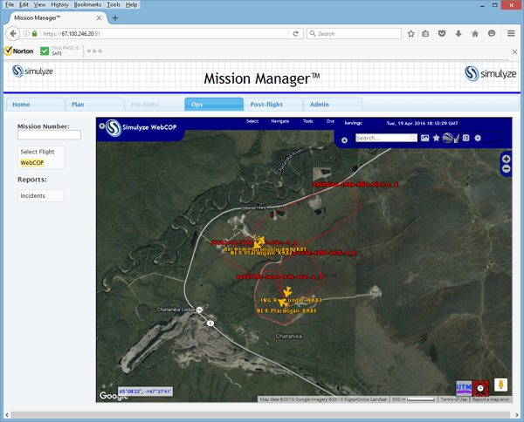This screenshot has height=422, width=524.
Task: Switch to the Post-flight tab
Action: (x=273, y=105)
